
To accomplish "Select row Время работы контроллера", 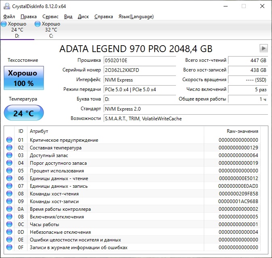I will coord(132,209).
